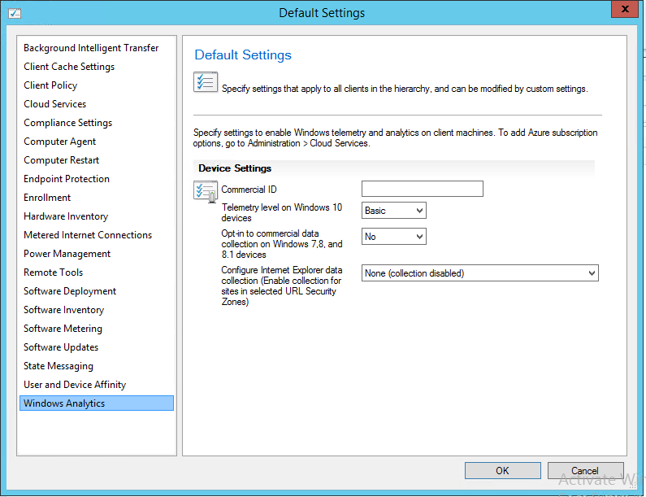
Task: Choose Software Updates from the list
Action: pyautogui.click(x=61, y=347)
